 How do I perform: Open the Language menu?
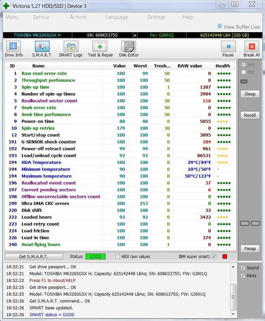point(117,17)
